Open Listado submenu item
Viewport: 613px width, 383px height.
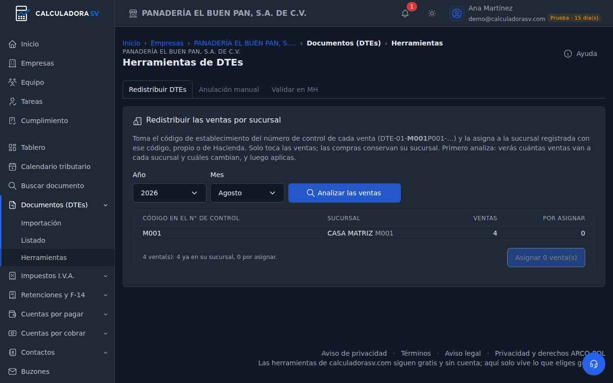[x=33, y=240]
